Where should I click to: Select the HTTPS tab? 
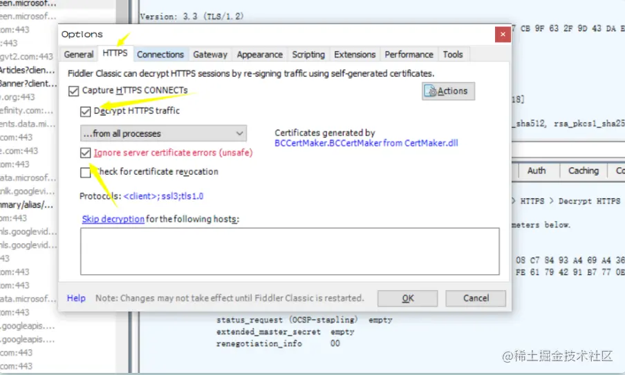coord(115,53)
